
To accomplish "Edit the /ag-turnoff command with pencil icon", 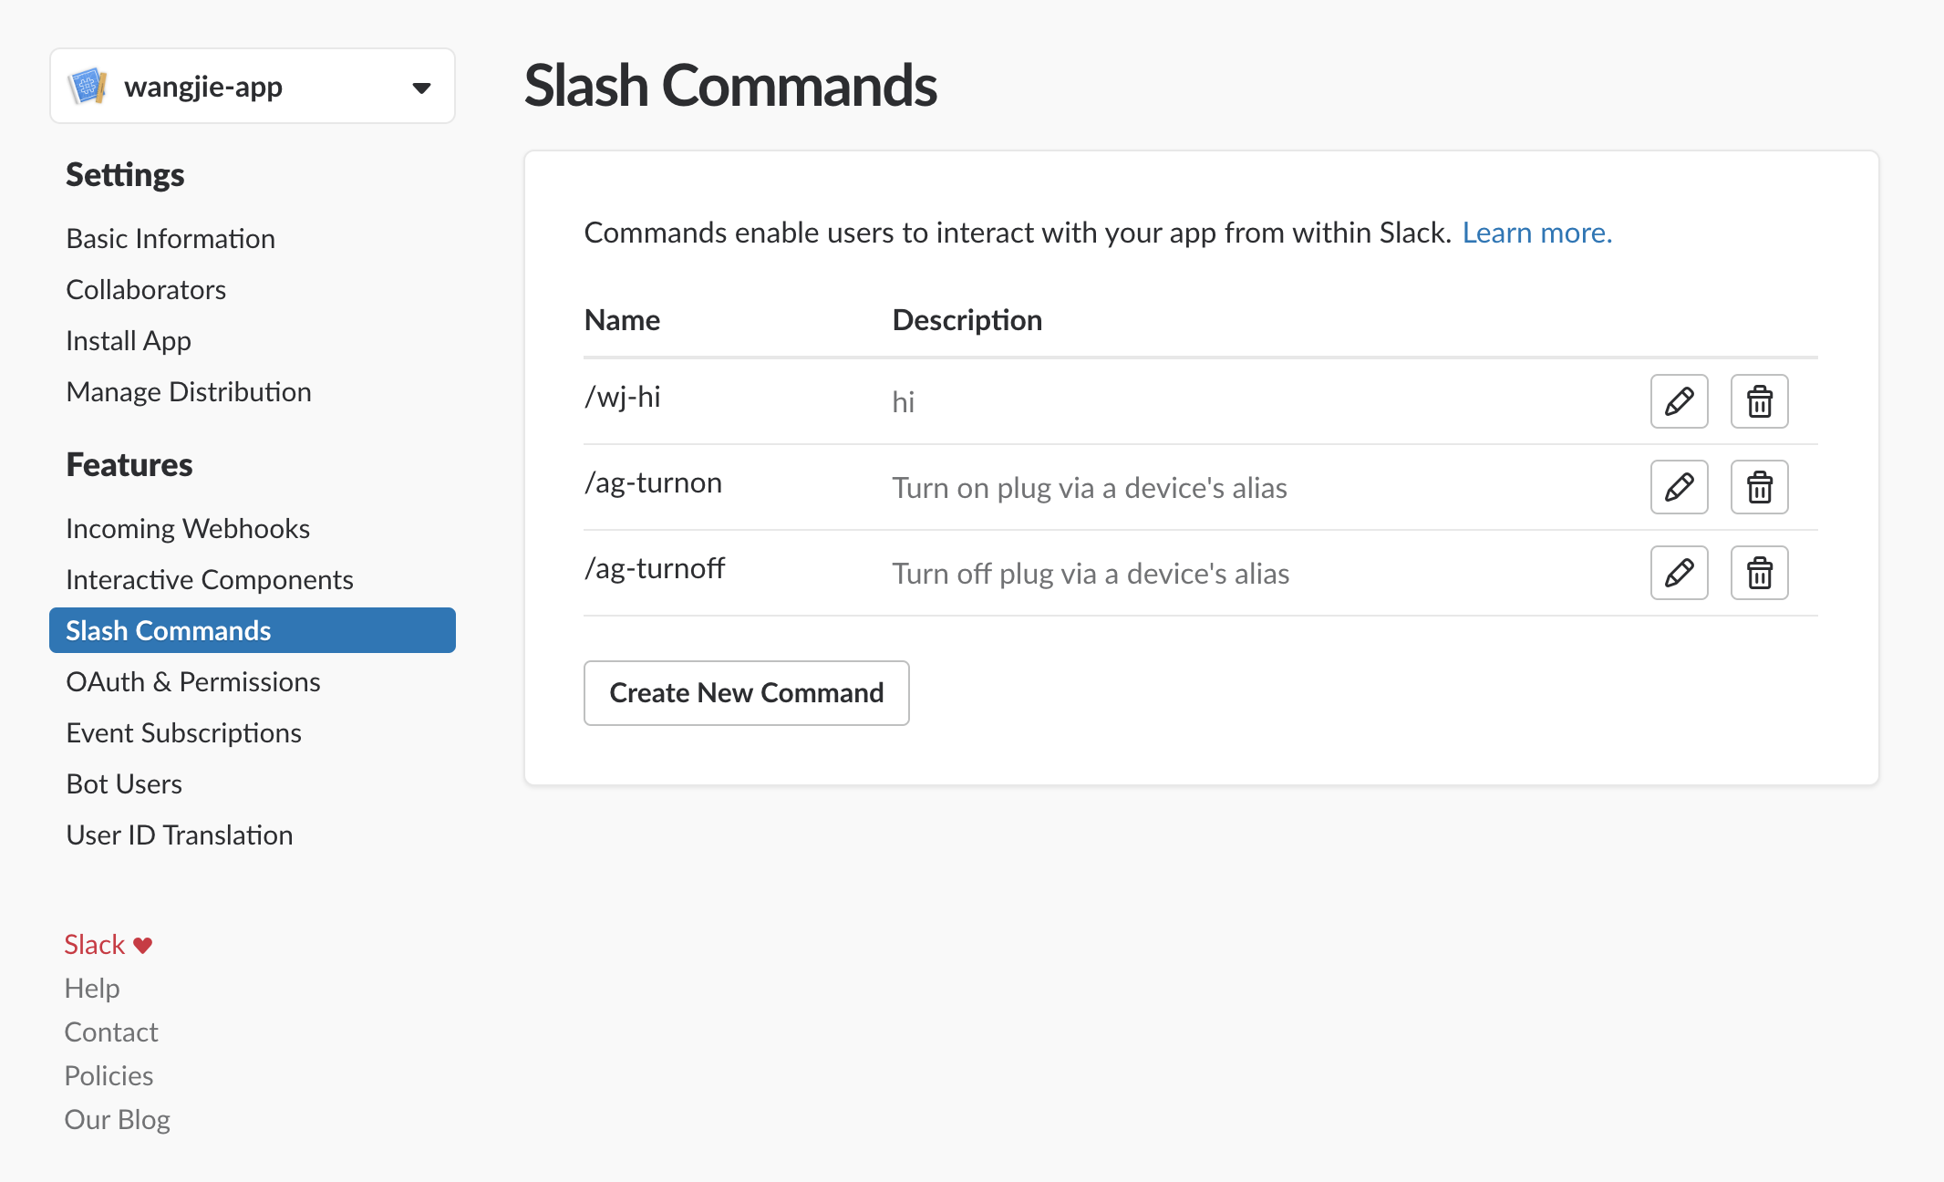I will [1679, 573].
